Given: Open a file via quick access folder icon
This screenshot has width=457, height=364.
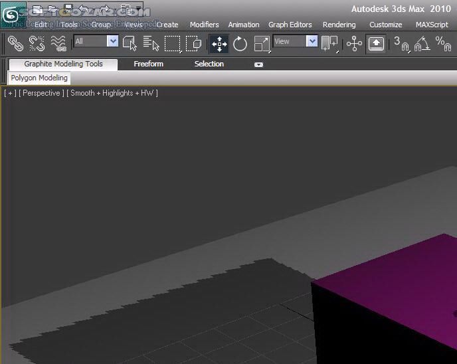Looking at the screenshot, I should point(53,9).
